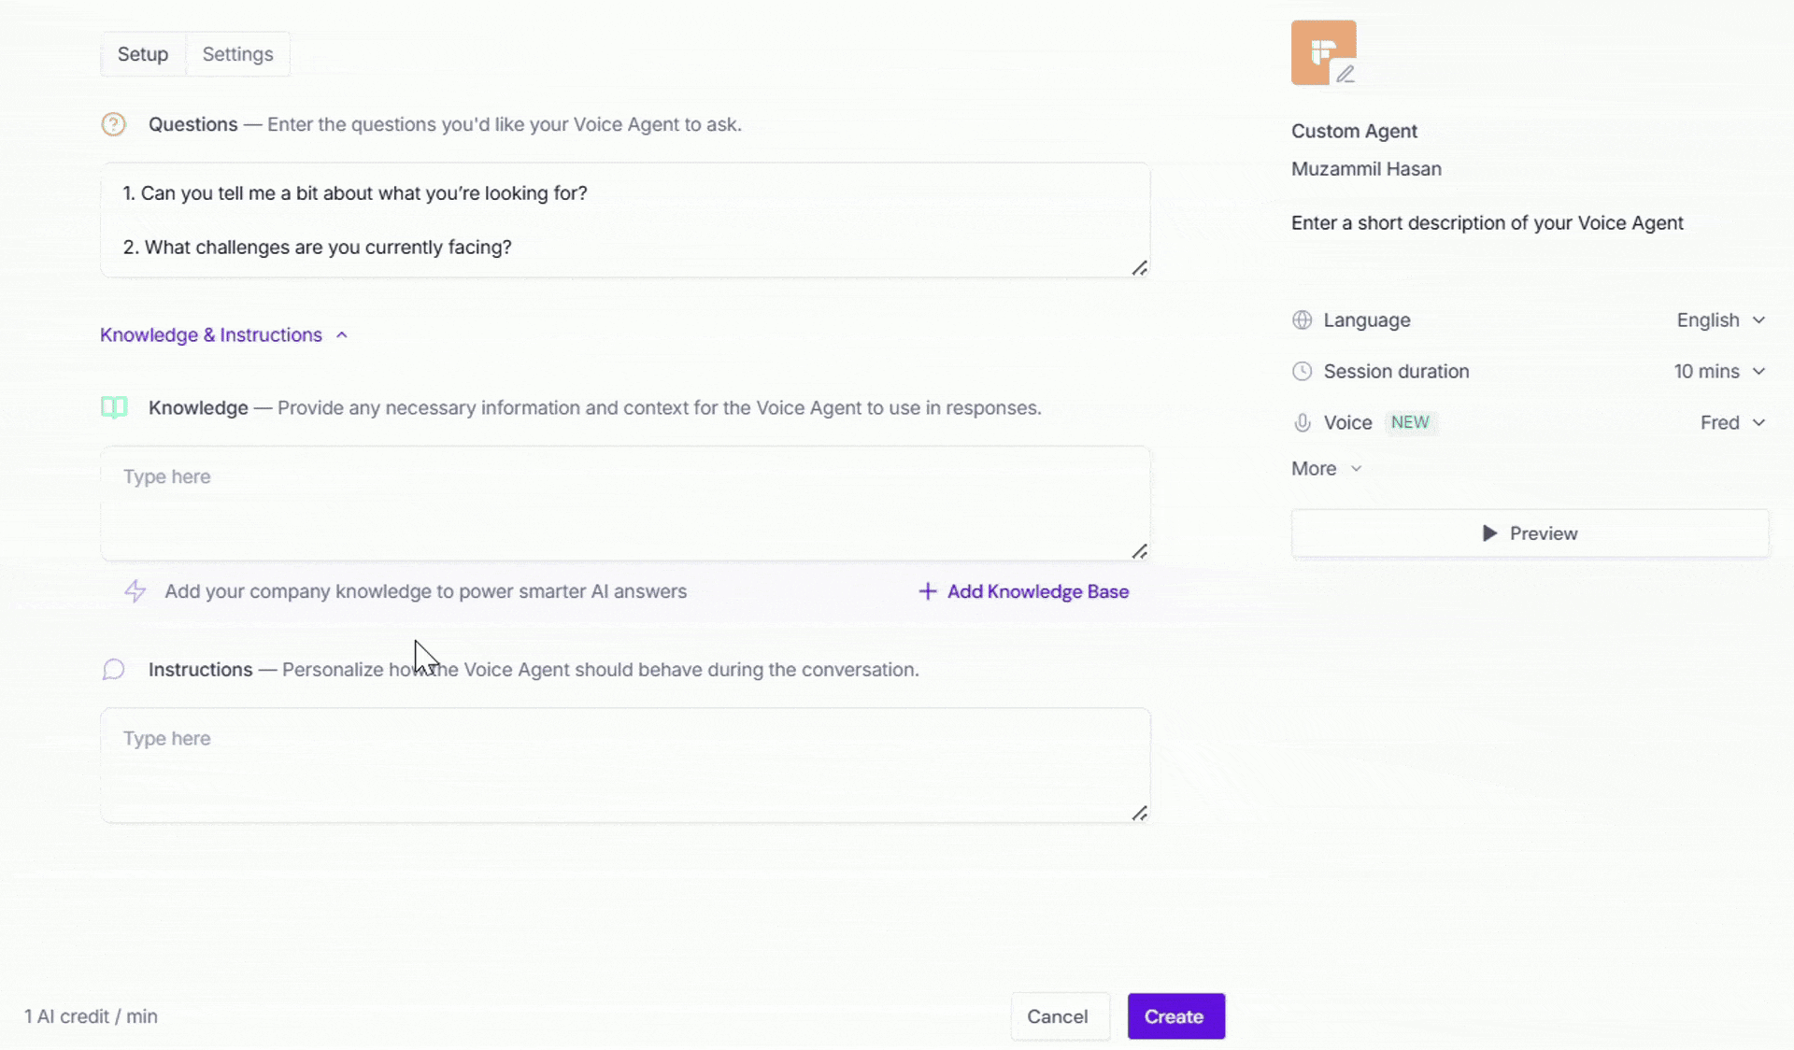Open the 10 mins duration dropdown
The width and height of the screenshot is (1794, 1050).
pos(1719,372)
